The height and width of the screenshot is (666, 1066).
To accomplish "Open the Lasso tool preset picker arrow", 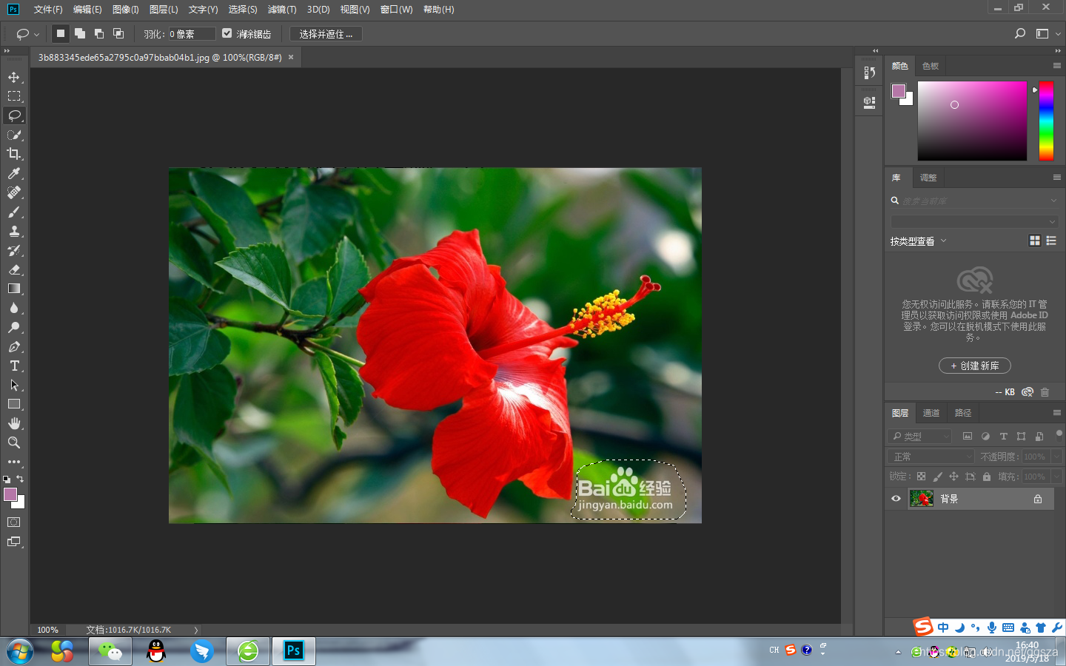I will tap(36, 34).
